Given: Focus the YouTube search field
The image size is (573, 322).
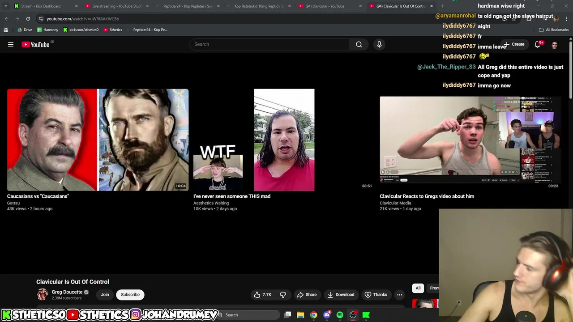Looking at the screenshot, I should (269, 44).
